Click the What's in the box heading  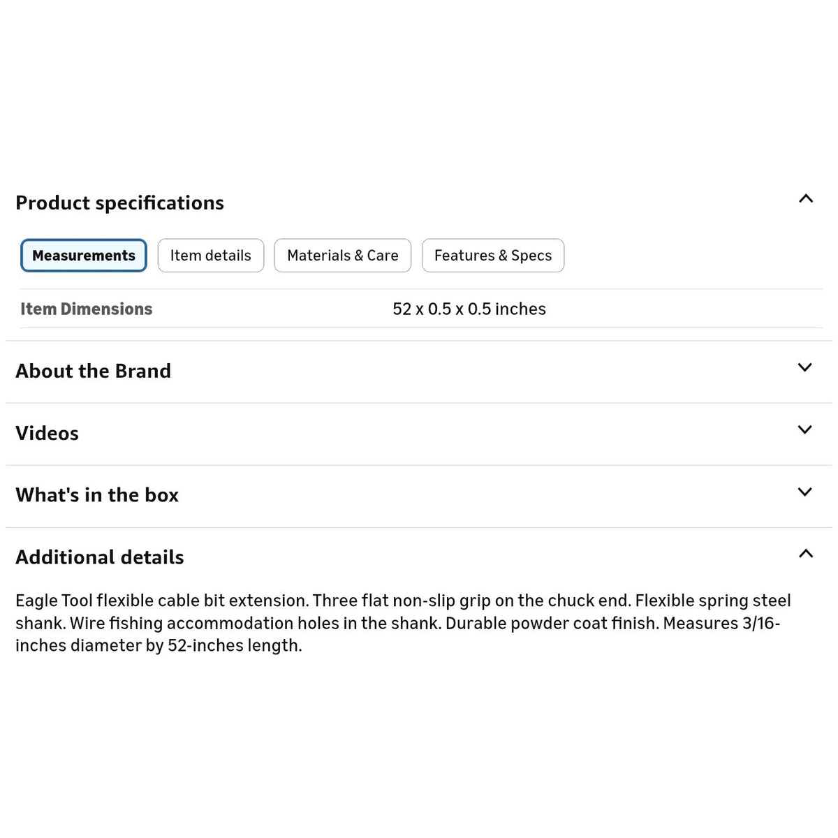pos(97,495)
